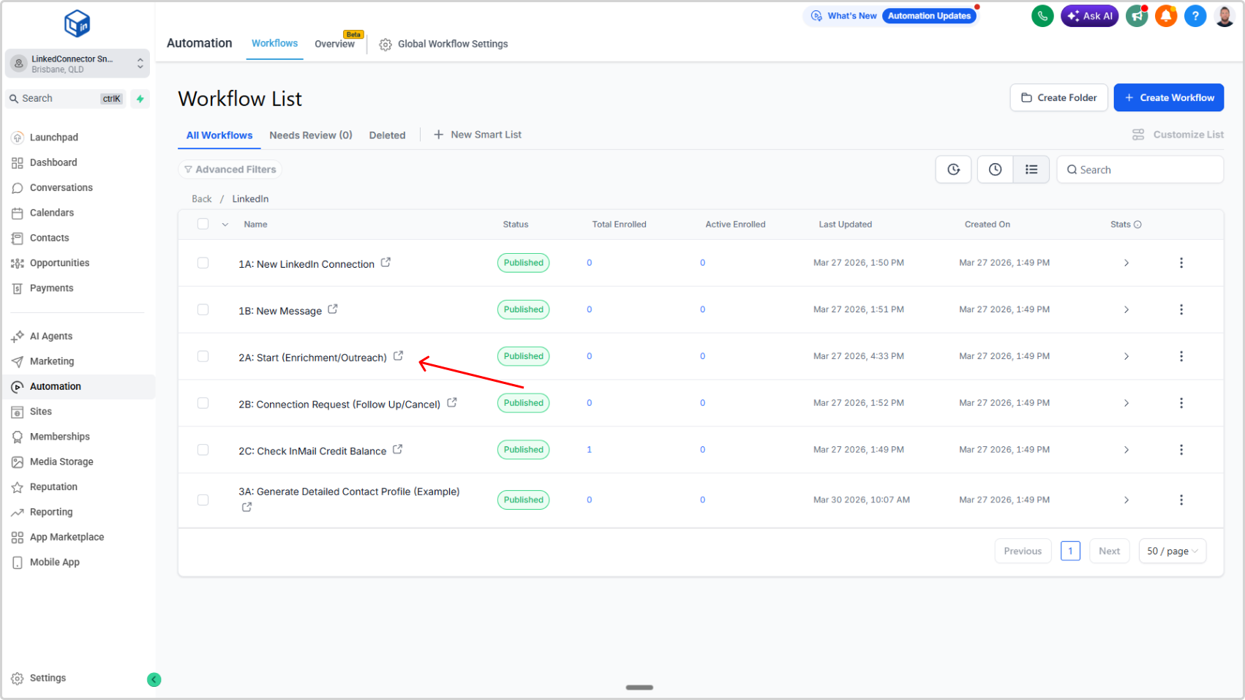The image size is (1245, 700).
Task: Click the Create Folder button
Action: [x=1058, y=98]
